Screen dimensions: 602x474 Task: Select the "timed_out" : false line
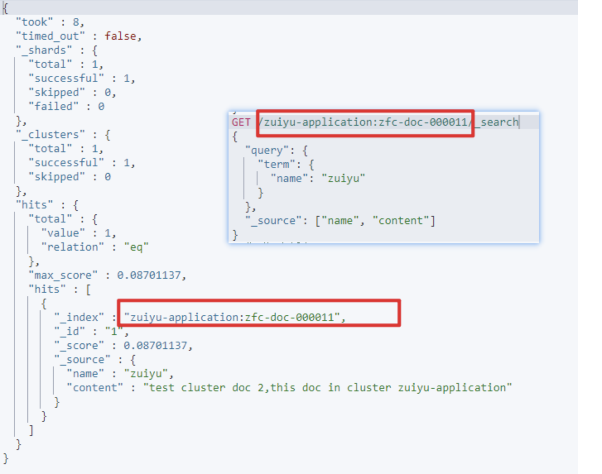point(79,36)
